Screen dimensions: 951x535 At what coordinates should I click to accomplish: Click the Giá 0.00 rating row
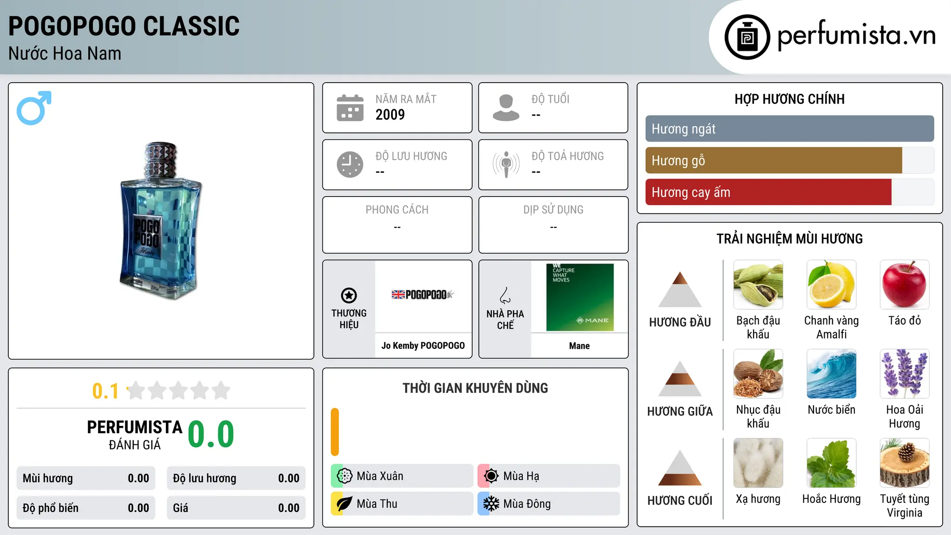(236, 508)
